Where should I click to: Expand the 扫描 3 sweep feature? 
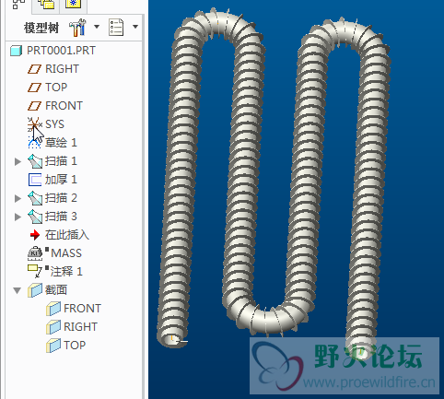pyautogui.click(x=18, y=217)
